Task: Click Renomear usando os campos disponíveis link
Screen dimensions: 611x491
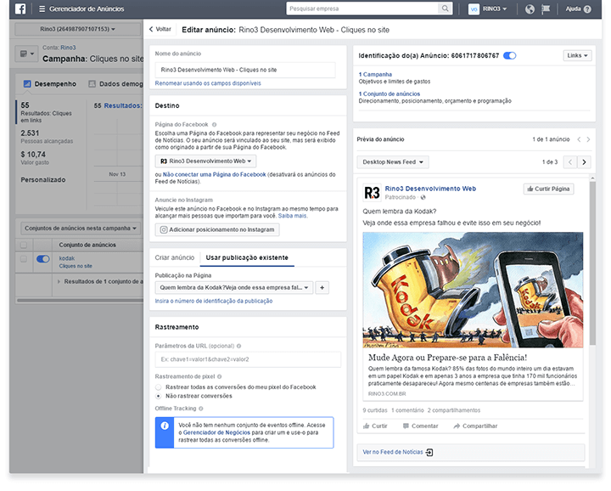Action: coord(208,83)
